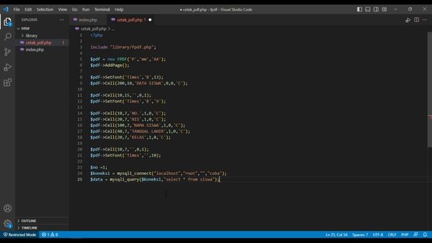Expand the TIMELINE section
This screenshot has height=243, width=432.
coord(29,228)
